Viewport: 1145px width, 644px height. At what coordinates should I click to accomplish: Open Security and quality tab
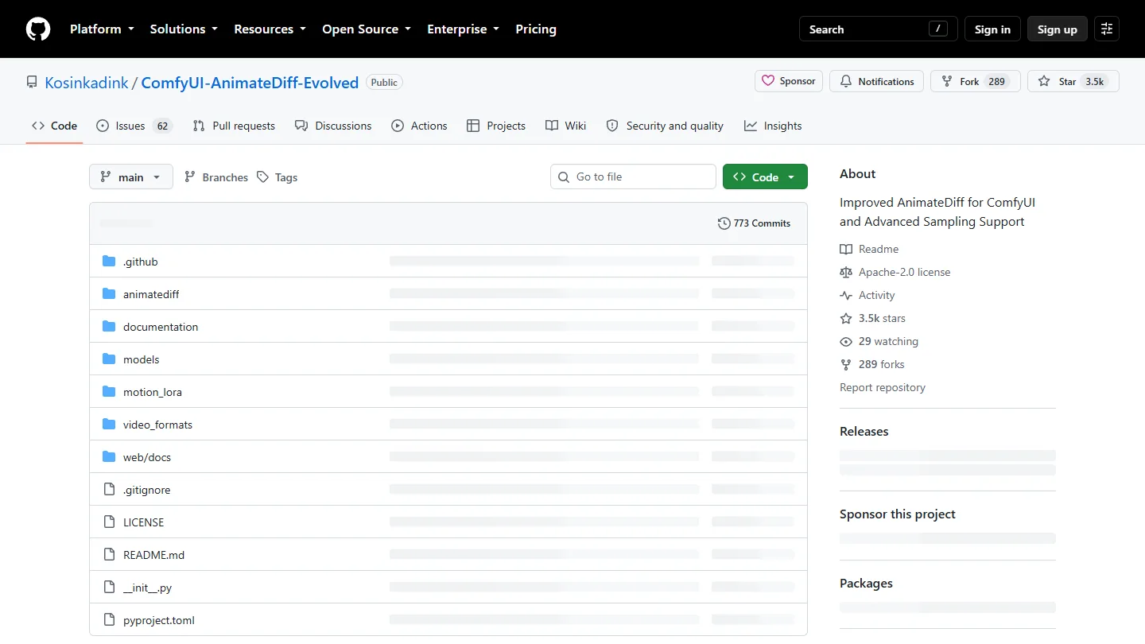pos(665,126)
